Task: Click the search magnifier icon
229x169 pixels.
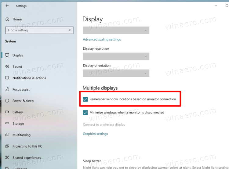Action: (x=70, y=30)
